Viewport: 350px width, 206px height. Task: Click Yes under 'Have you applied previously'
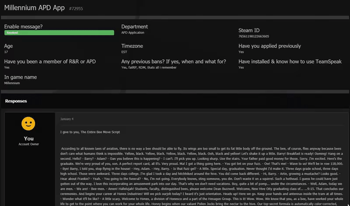point(241,52)
